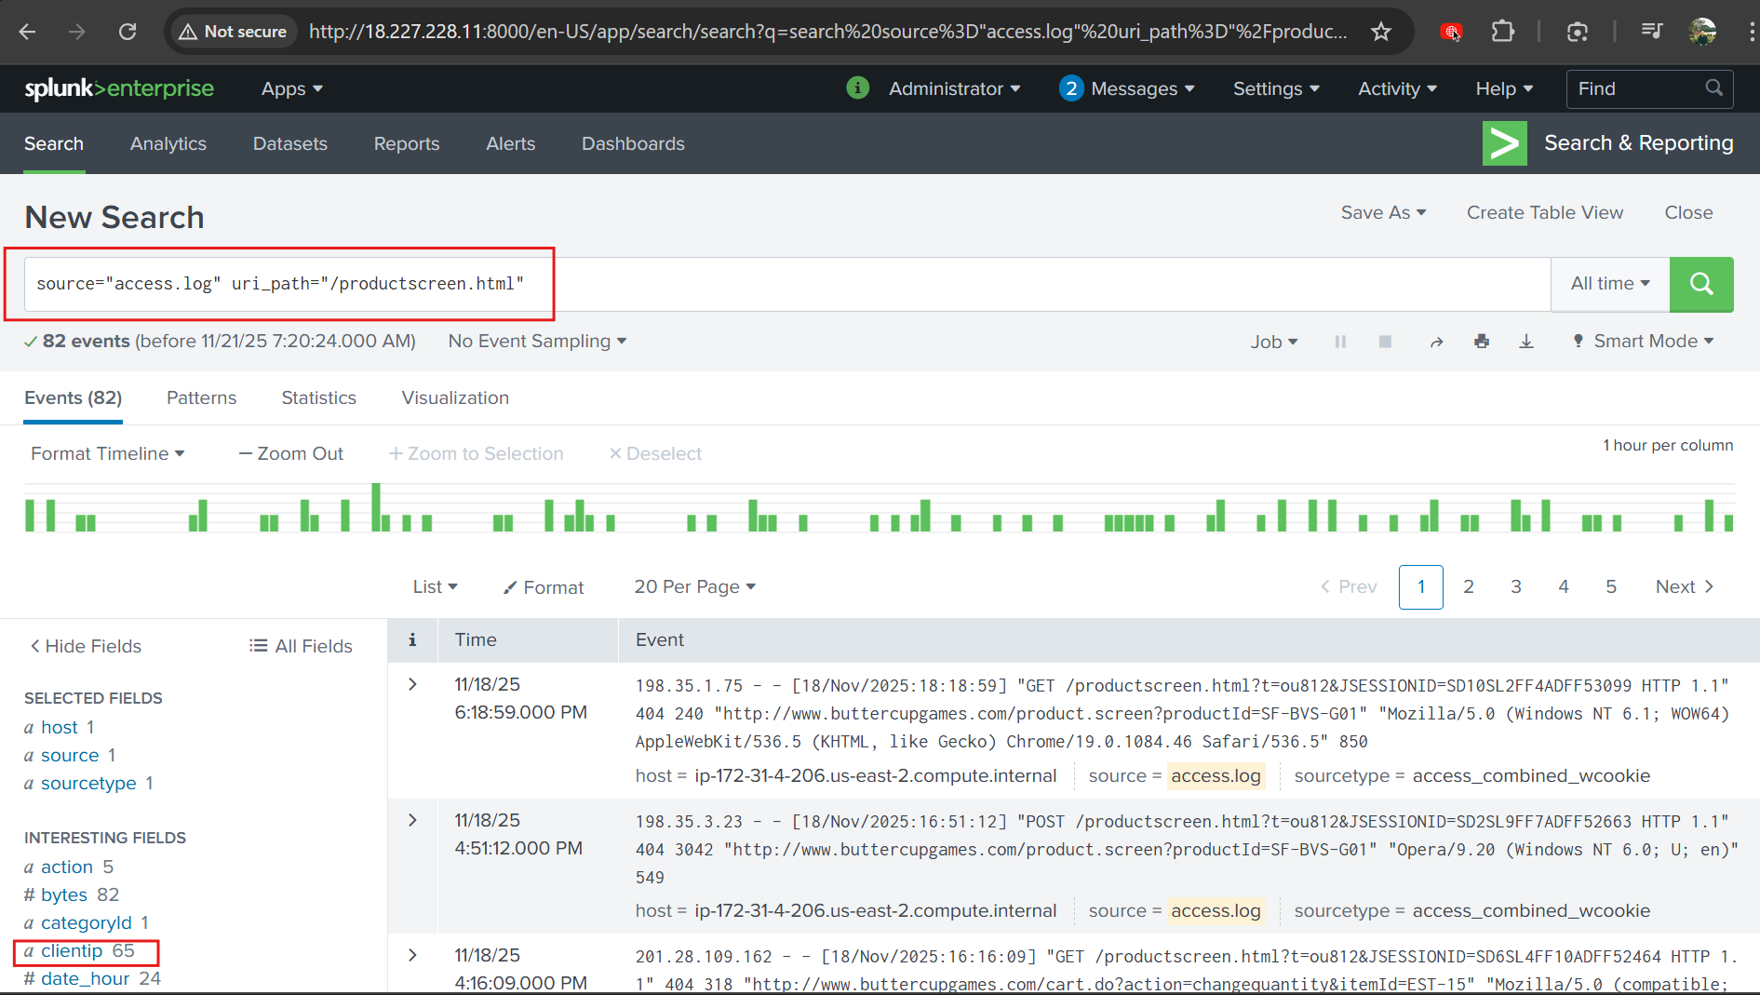Bookmark this page with the star icon

[x=1381, y=32]
